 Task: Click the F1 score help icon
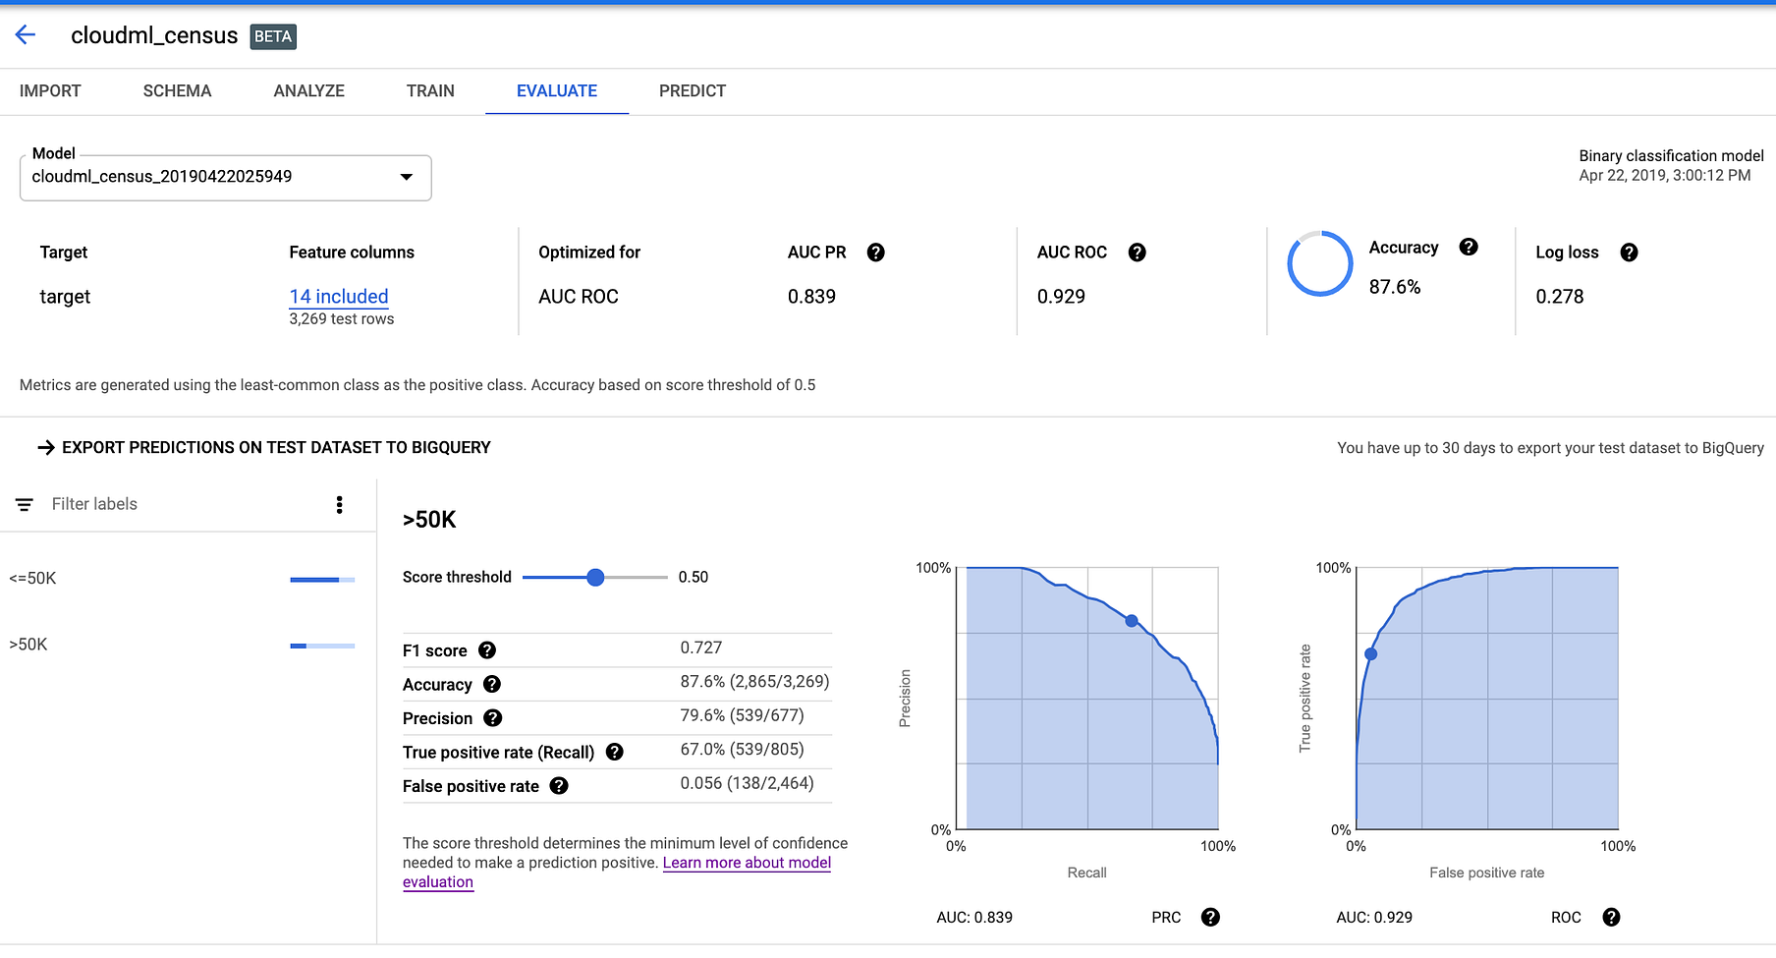[486, 649]
